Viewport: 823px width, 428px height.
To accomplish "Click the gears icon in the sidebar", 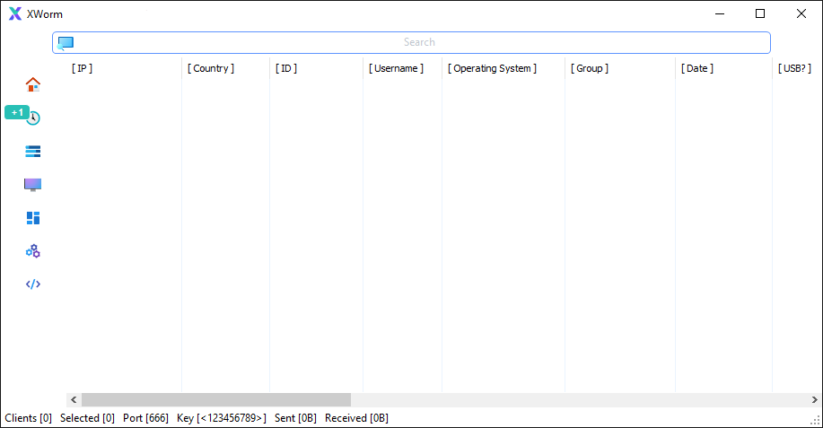I will point(33,251).
